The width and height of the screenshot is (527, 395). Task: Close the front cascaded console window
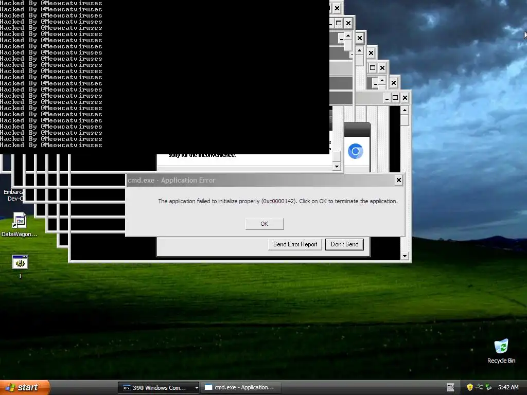[x=405, y=98]
